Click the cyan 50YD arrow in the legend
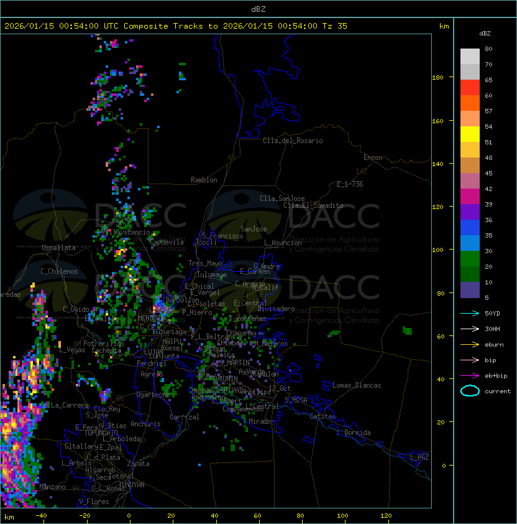The image size is (517, 524). point(470,313)
